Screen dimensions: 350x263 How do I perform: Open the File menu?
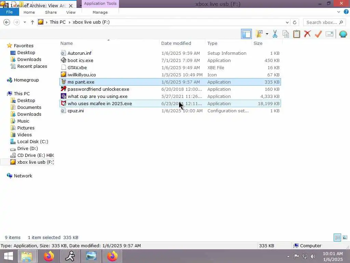9,12
